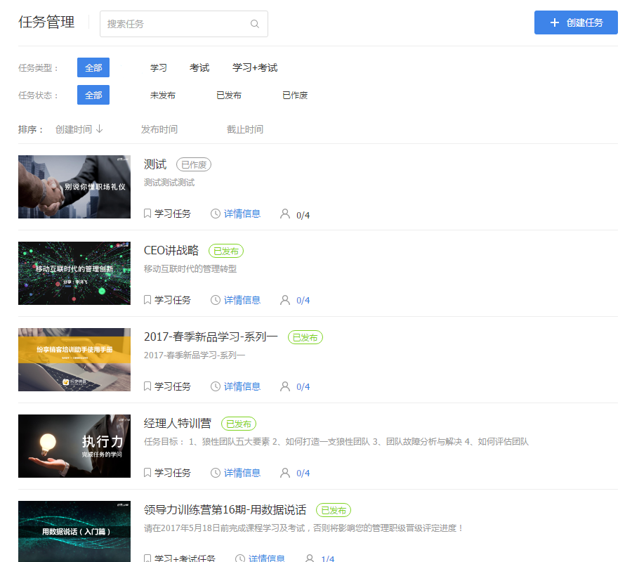
Task: Filter task status by 已作废
Action: click(x=295, y=95)
